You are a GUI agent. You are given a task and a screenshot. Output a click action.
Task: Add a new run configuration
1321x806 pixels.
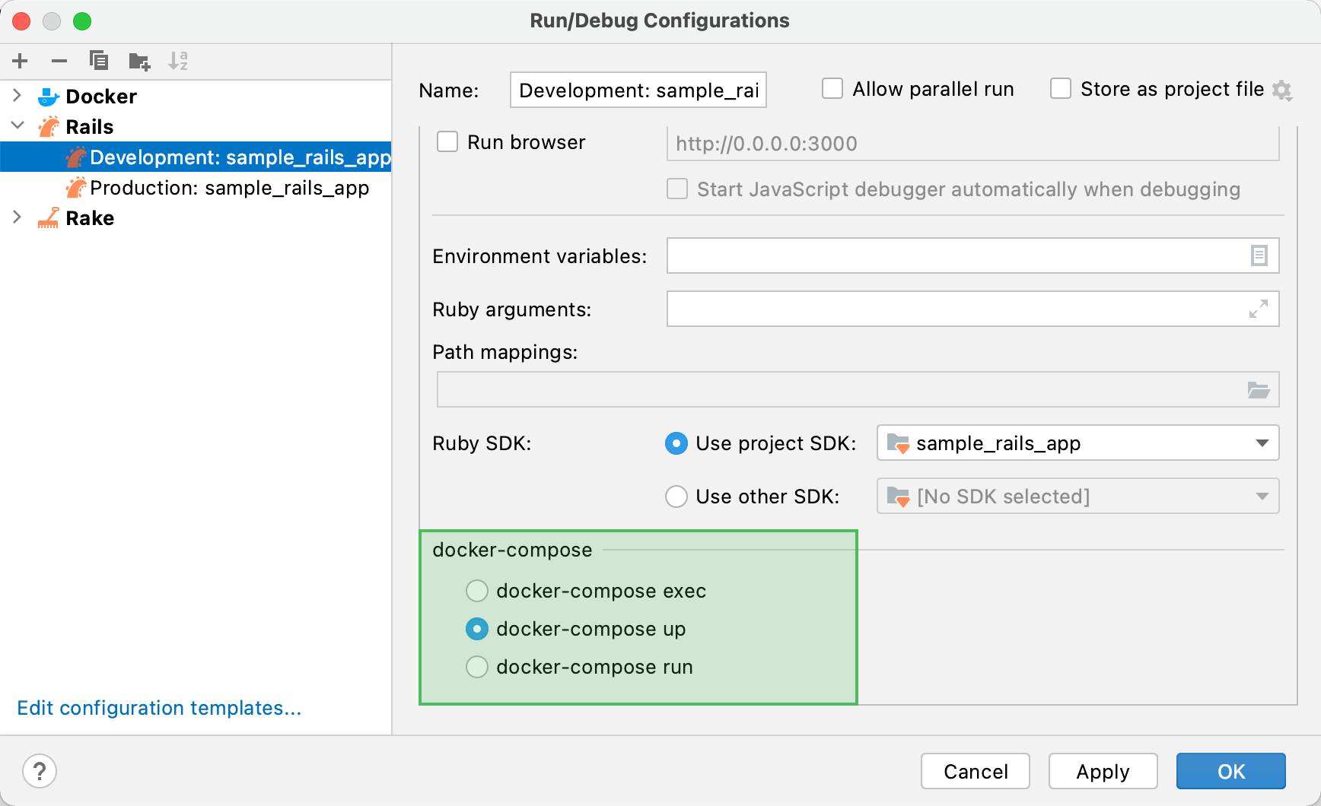click(x=20, y=61)
